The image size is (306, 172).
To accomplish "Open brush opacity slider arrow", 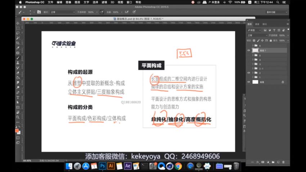I will coord(97,12).
